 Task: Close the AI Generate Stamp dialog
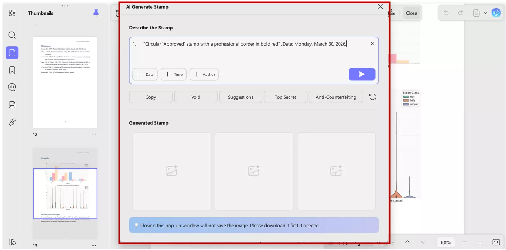[x=381, y=6]
